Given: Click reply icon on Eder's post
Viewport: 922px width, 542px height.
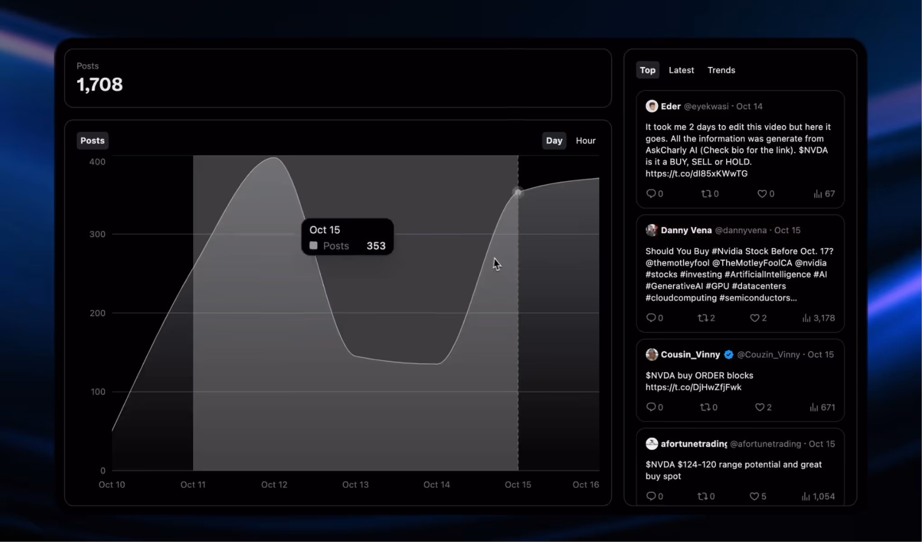Looking at the screenshot, I should coord(651,193).
